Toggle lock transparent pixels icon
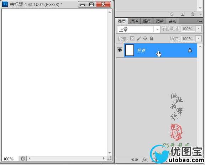 pos(132,38)
